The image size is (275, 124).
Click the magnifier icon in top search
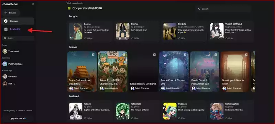[199, 9]
